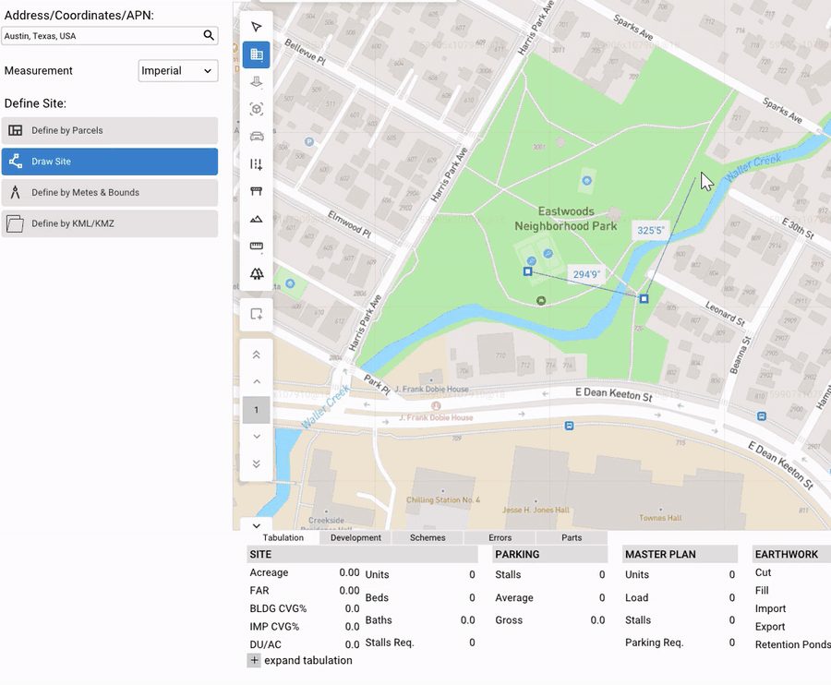The height and width of the screenshot is (685, 831).
Task: Click the Stalls Req. label
Action: 390,643
